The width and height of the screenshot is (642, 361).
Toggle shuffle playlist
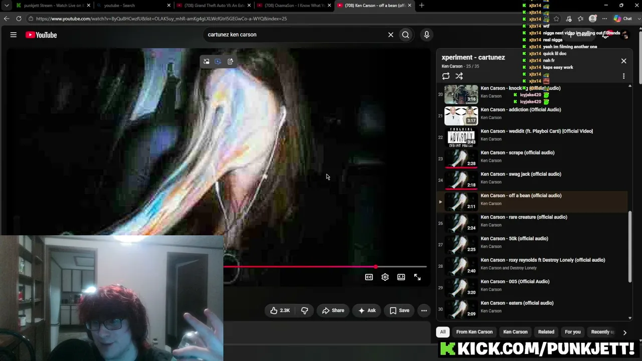[x=459, y=76]
